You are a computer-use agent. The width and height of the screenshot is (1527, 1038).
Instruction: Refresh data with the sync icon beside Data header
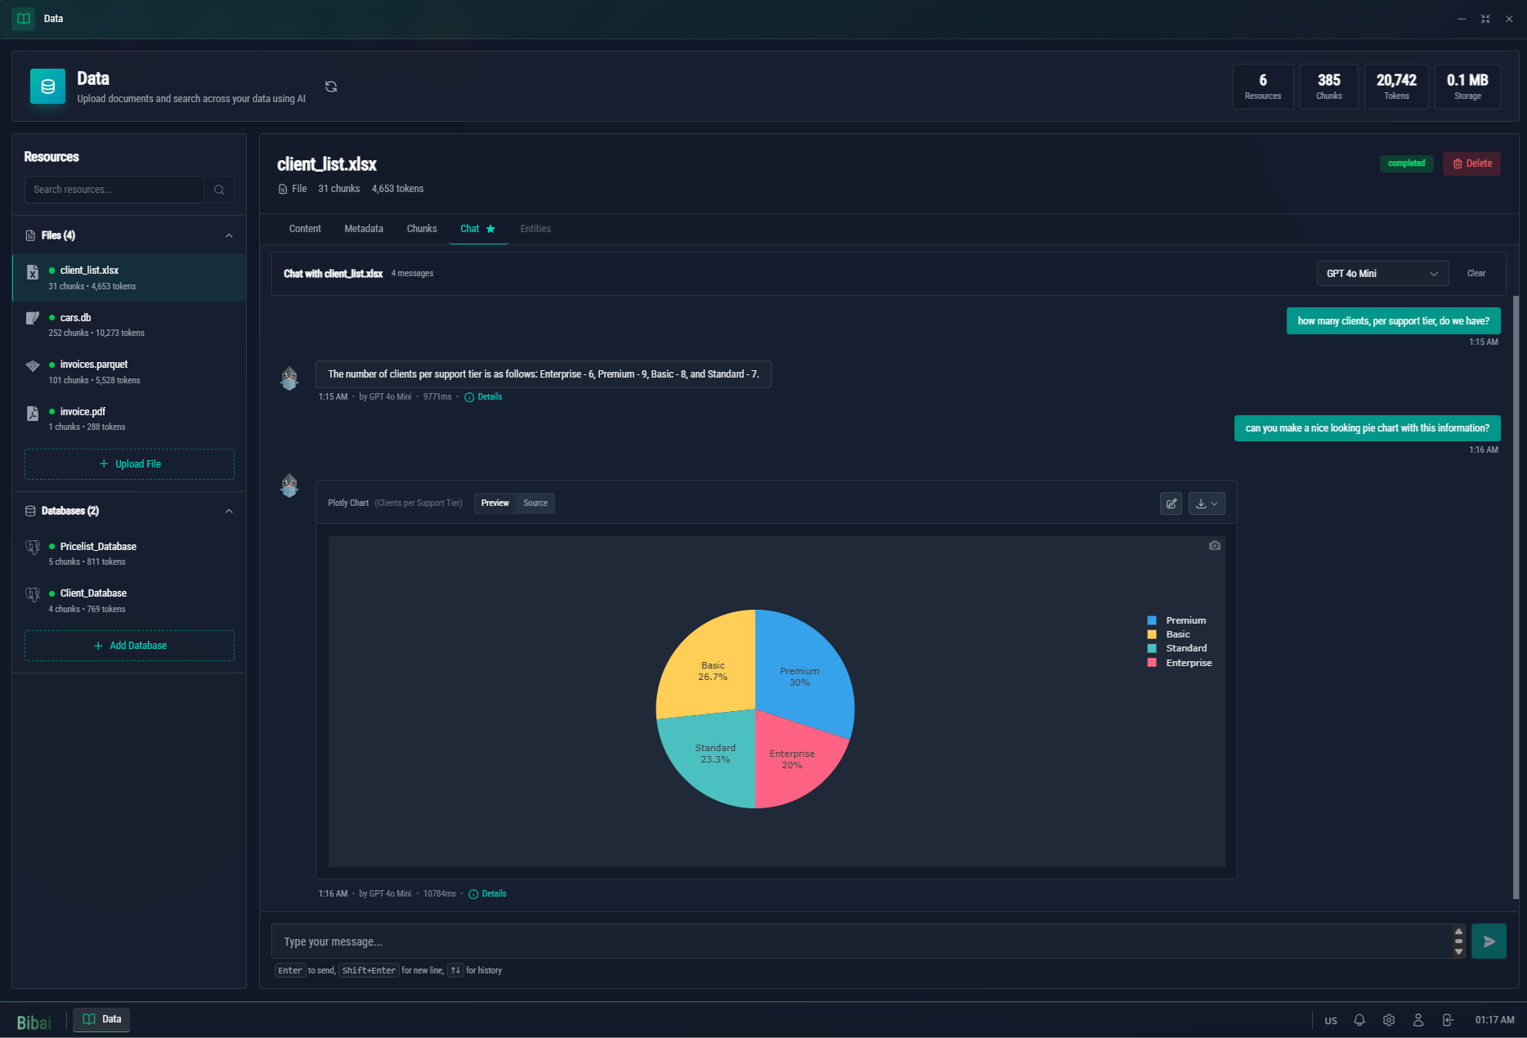pos(330,86)
